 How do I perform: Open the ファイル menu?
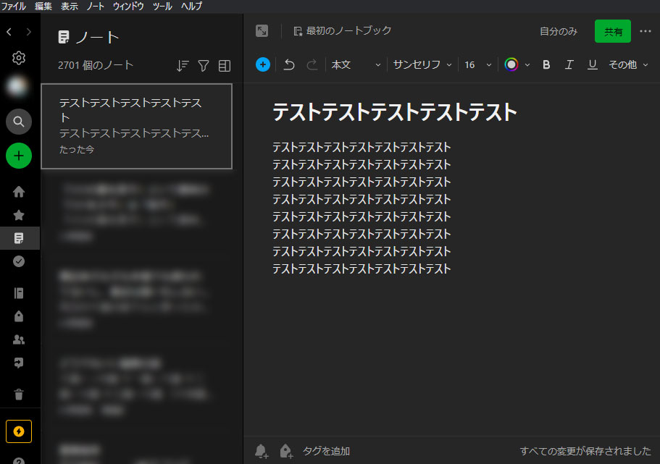pyautogui.click(x=13, y=6)
